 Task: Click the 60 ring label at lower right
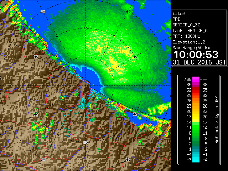point(128,160)
